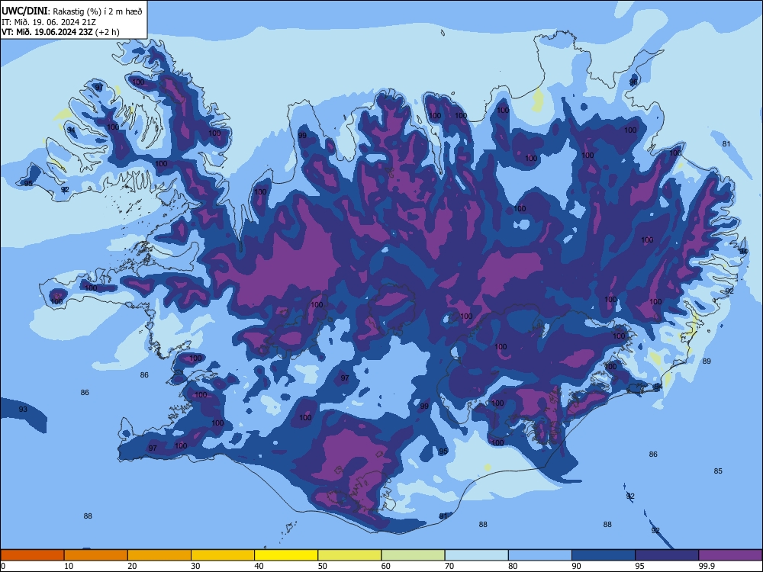This screenshot has height=572, width=763.
Task: Select the purple legend swatch above 99.9
Action: [730, 555]
